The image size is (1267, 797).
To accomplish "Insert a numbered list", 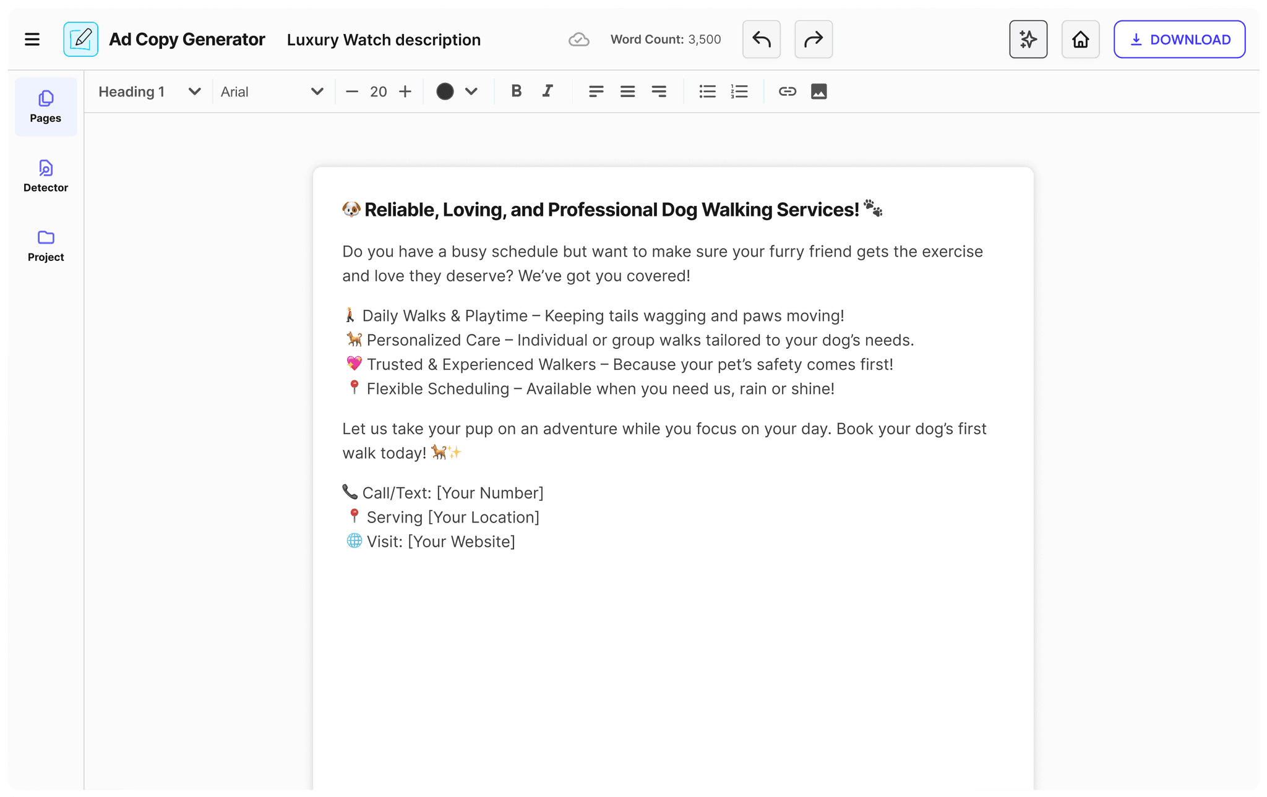I will tap(739, 92).
